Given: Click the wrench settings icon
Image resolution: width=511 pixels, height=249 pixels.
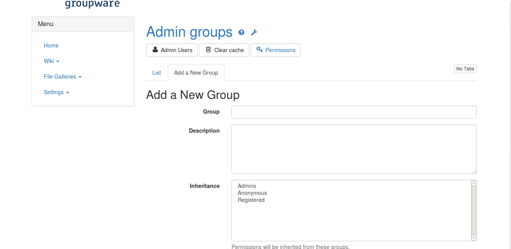Looking at the screenshot, I should (x=254, y=32).
